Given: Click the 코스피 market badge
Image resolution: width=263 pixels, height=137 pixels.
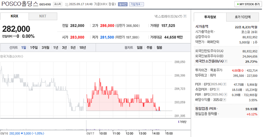Looking at the screenshot, I should pos(58,4).
